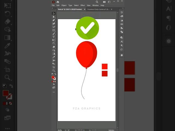Open the Object menu
The height and width of the screenshot is (131, 175).
pyautogui.click(x=64, y=5)
